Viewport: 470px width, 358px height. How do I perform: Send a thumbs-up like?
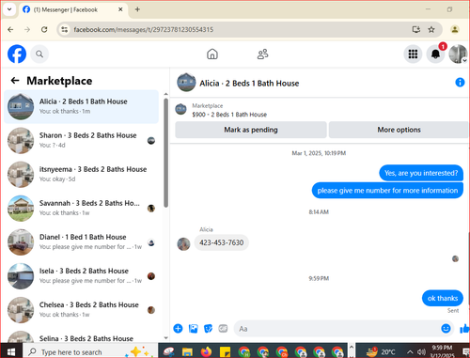click(464, 329)
